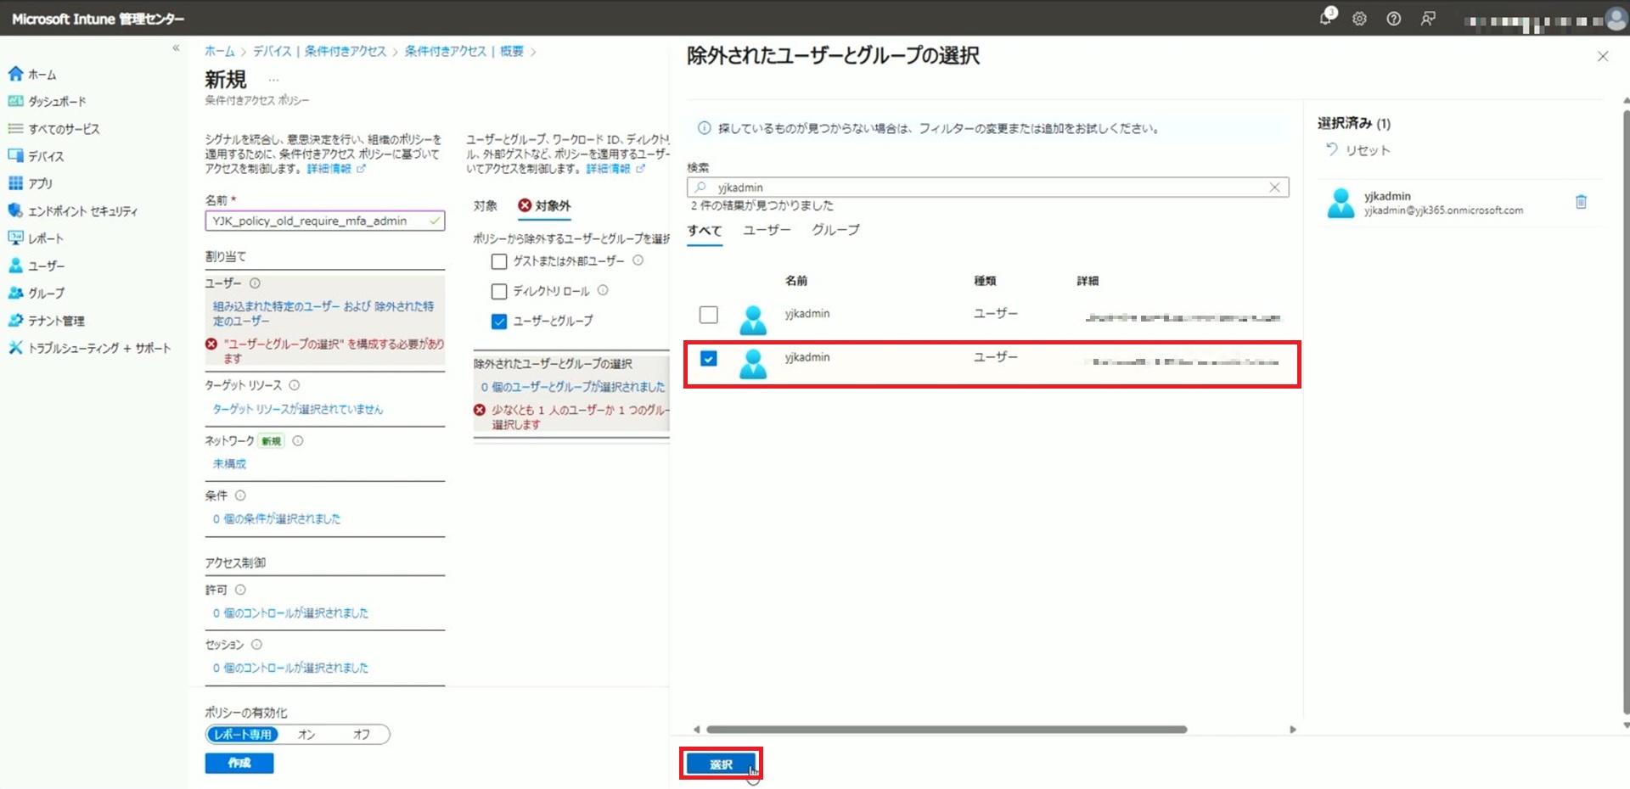Click デバイス | 条件付きアクセス breadcrumb

tap(319, 51)
